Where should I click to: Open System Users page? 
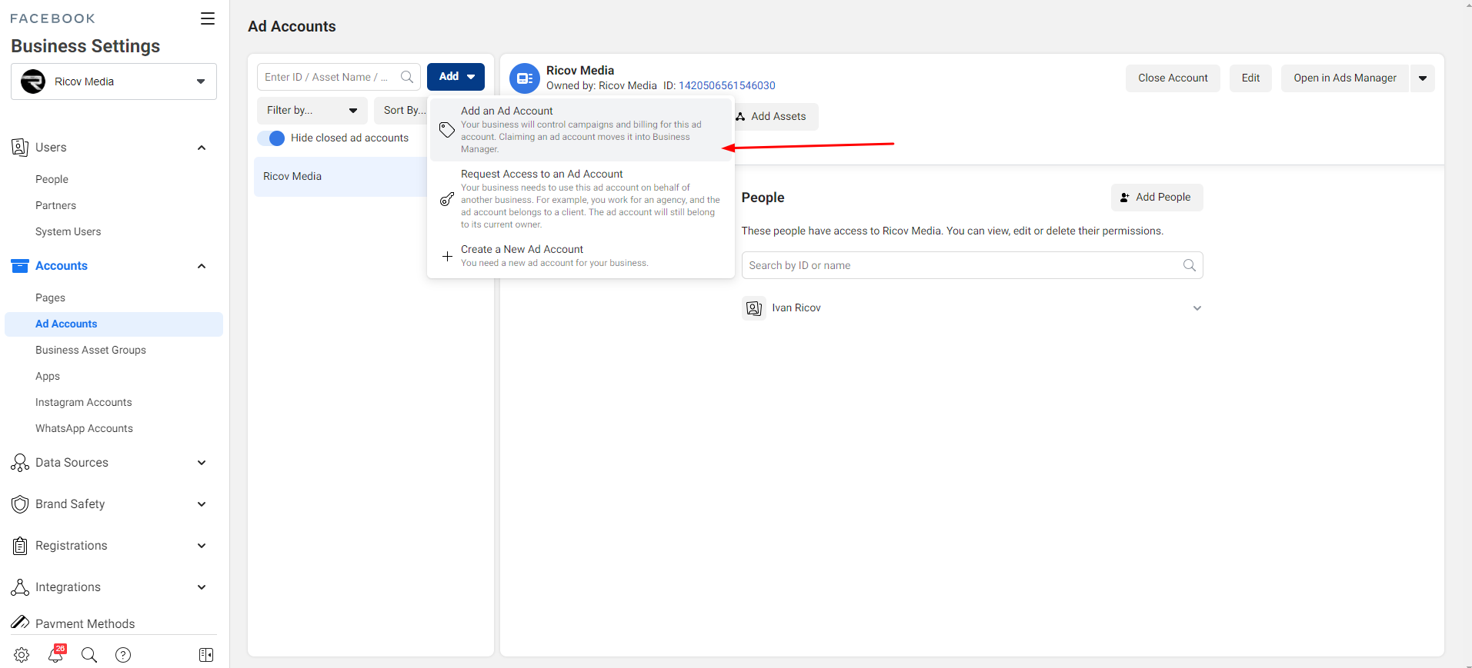[68, 231]
